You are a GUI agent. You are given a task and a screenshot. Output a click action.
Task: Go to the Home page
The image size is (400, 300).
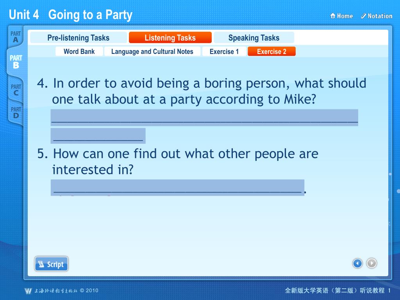pos(341,16)
